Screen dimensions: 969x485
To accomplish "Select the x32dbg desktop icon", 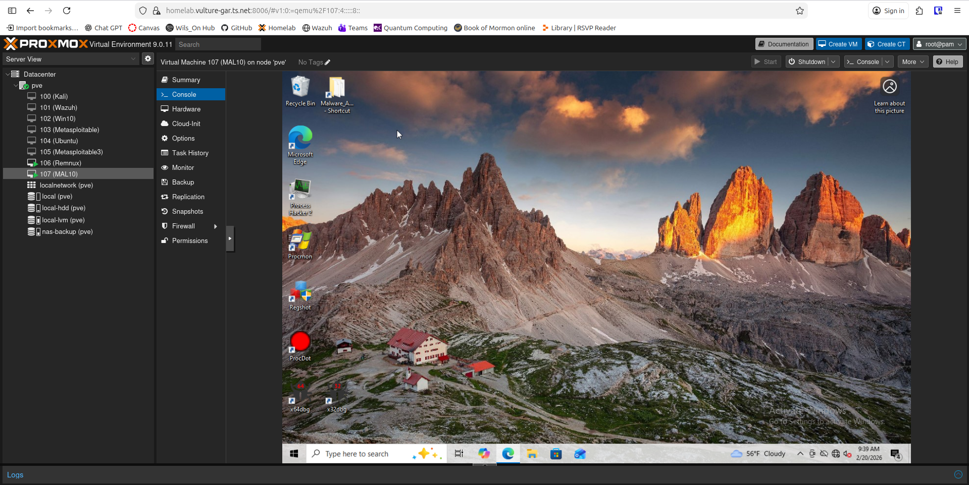I will [337, 398].
